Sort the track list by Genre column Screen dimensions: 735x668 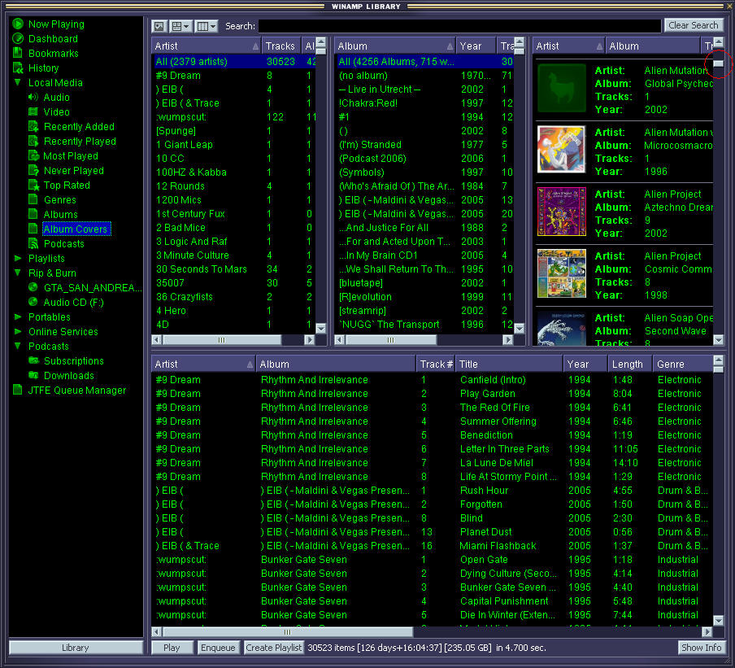(682, 364)
